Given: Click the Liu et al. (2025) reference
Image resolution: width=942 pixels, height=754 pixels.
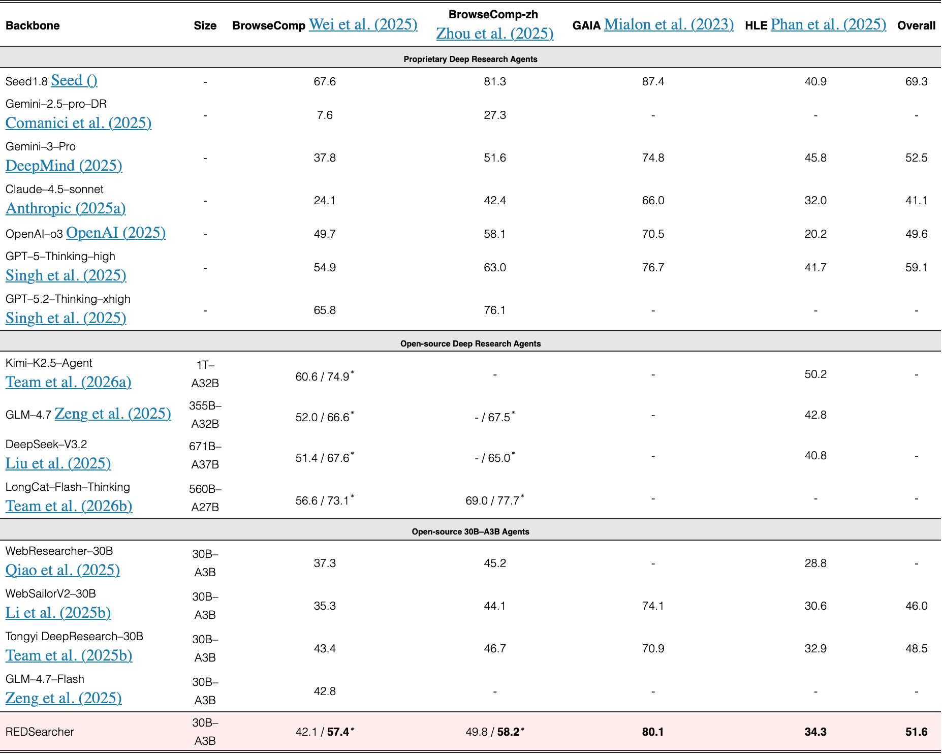Looking at the screenshot, I should pos(58,463).
